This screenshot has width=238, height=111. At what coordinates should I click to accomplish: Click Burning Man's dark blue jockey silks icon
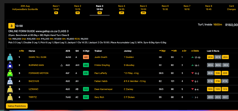coord(10,65)
